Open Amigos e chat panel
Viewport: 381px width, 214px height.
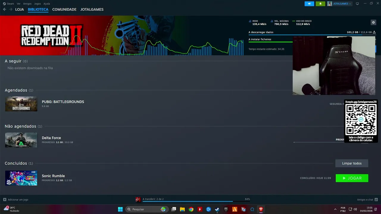click(365, 200)
